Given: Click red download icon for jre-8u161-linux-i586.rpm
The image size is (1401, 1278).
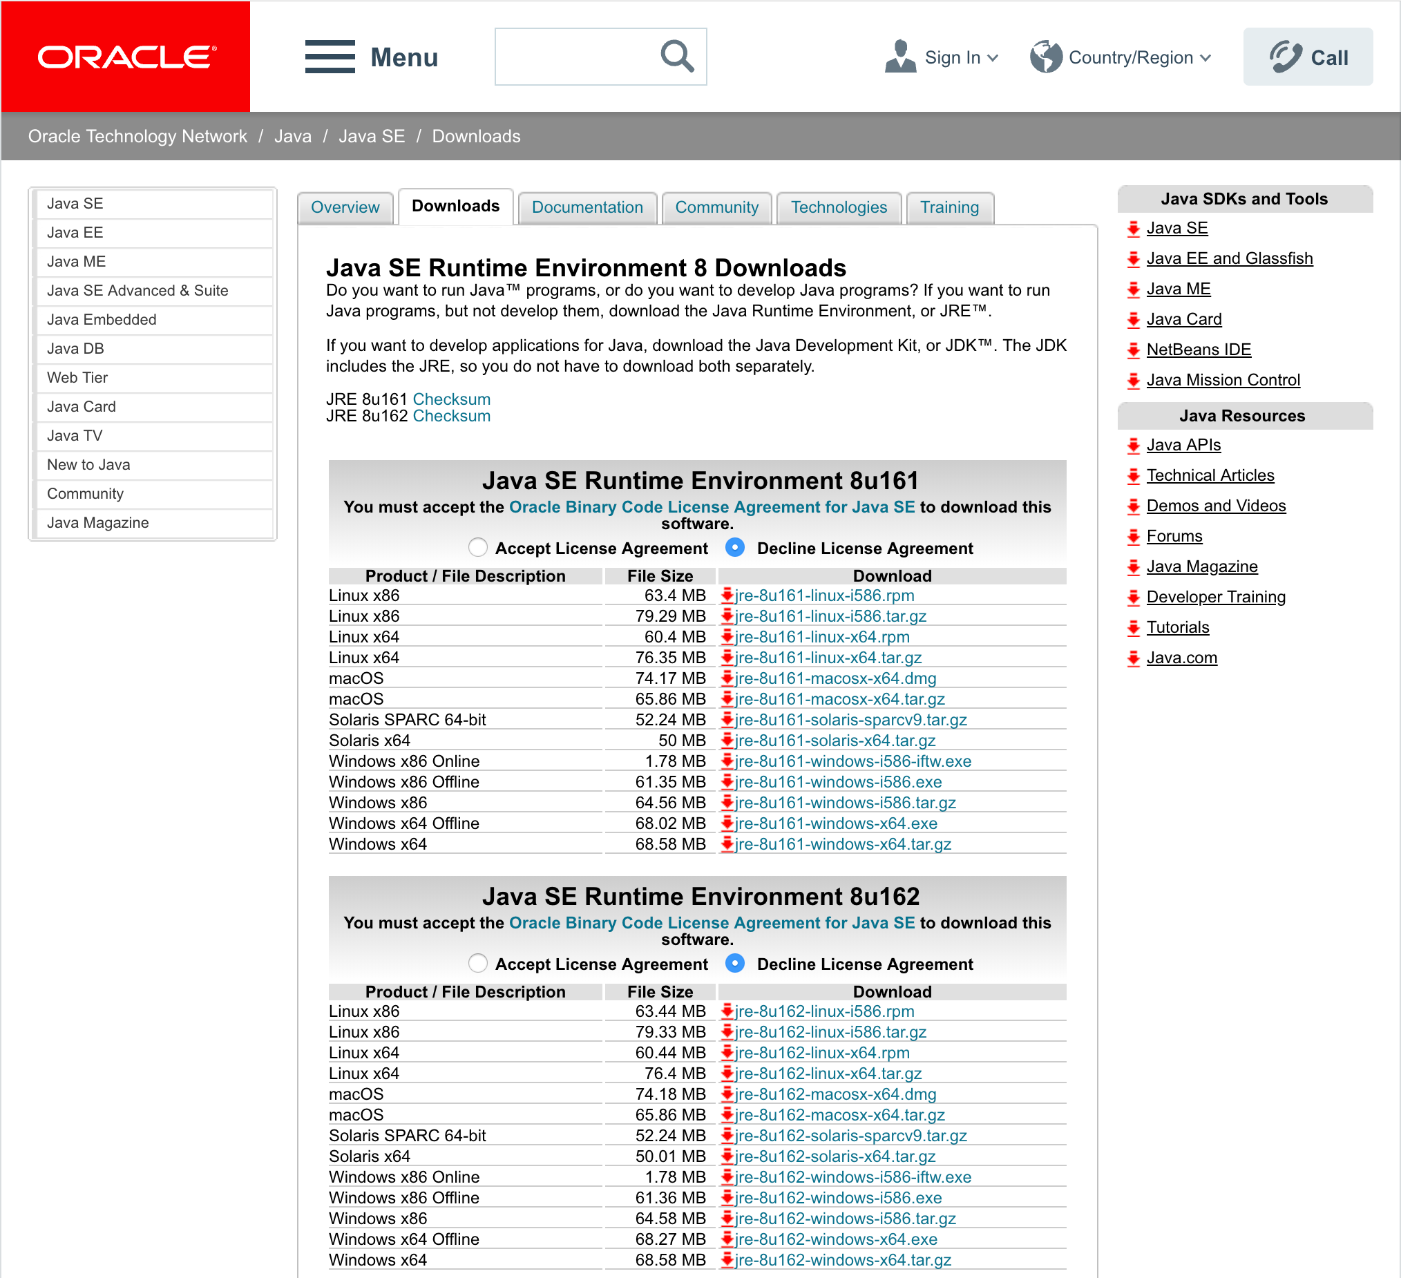Looking at the screenshot, I should [727, 595].
